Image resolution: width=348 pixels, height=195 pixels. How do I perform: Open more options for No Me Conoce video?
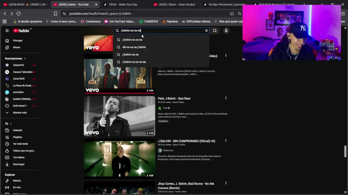tap(226, 183)
